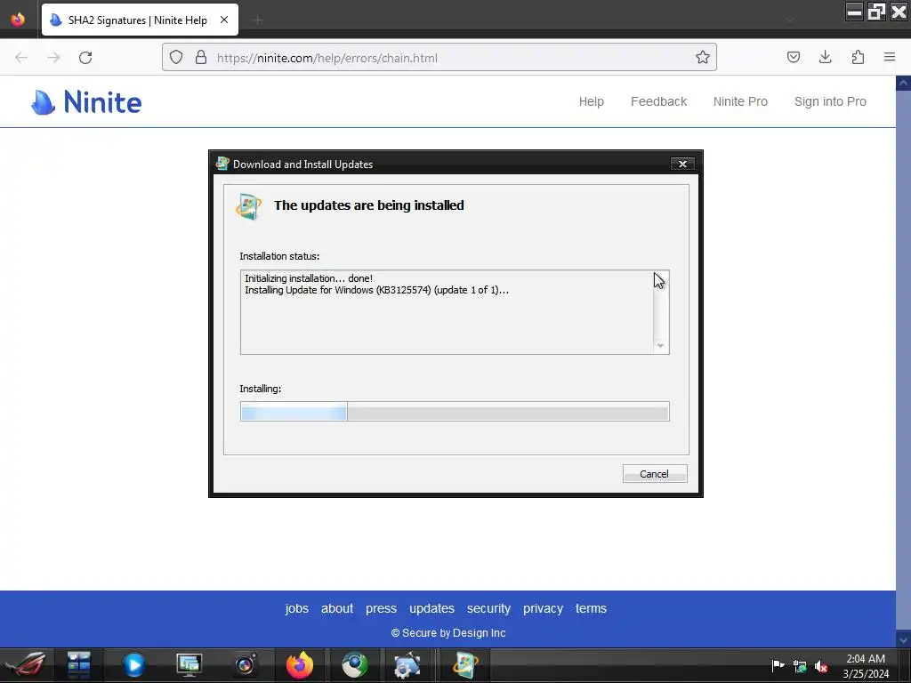Open the about footer link
911x683 pixels.
pos(337,608)
